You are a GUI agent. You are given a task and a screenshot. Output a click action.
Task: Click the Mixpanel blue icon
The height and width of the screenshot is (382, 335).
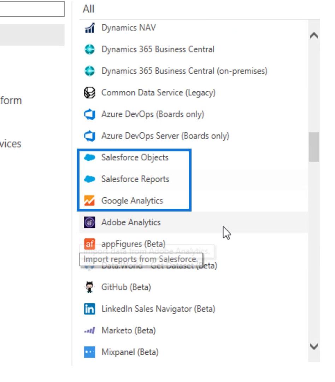click(89, 352)
